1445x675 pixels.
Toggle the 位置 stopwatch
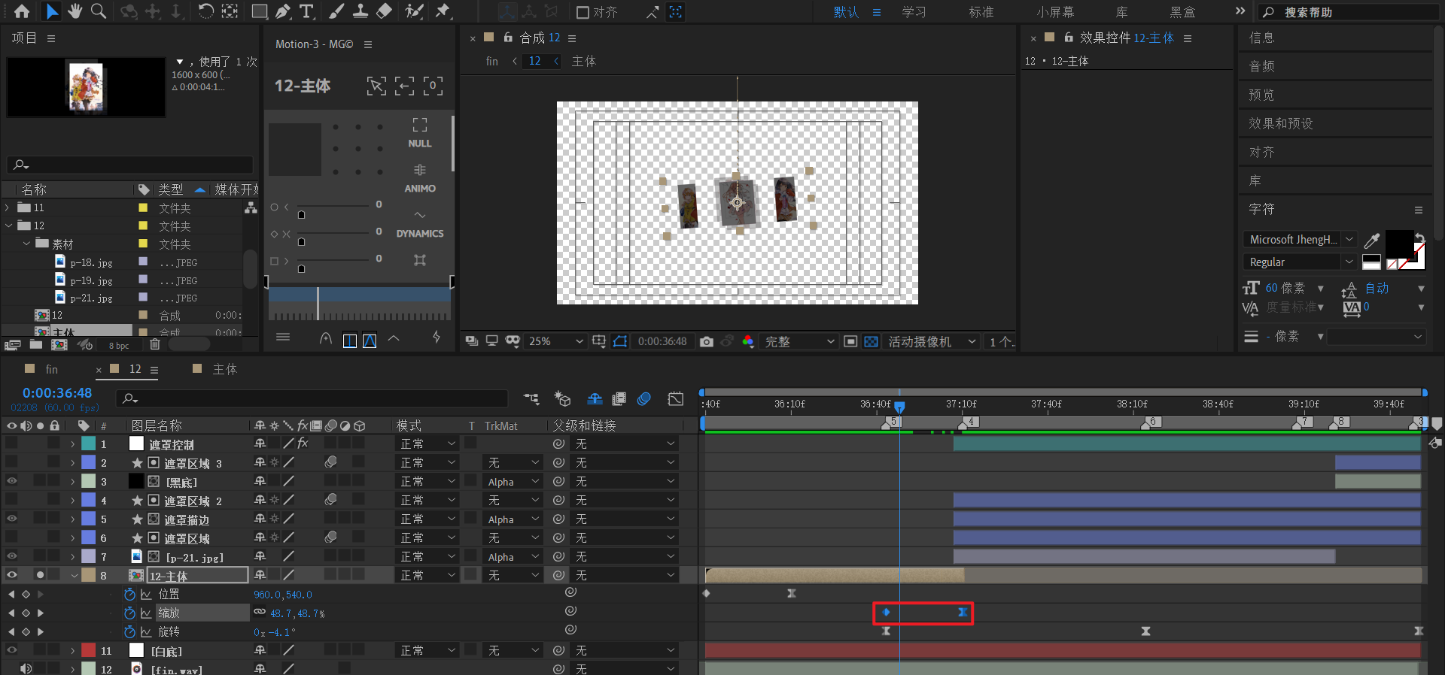tap(130, 595)
